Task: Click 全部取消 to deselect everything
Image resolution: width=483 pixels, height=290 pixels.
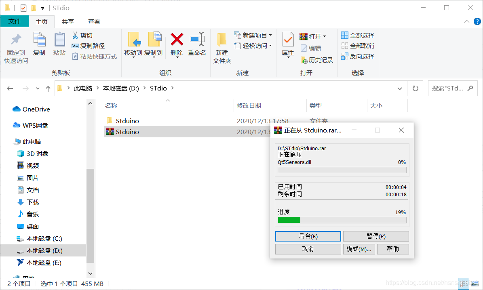Action: click(x=357, y=46)
